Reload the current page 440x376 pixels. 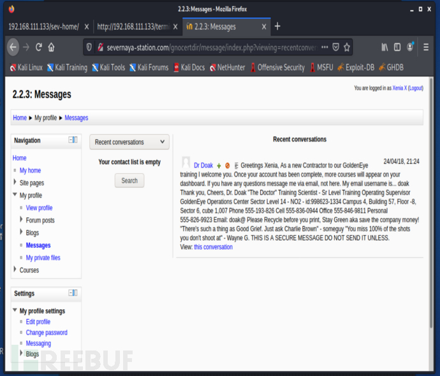point(39,47)
